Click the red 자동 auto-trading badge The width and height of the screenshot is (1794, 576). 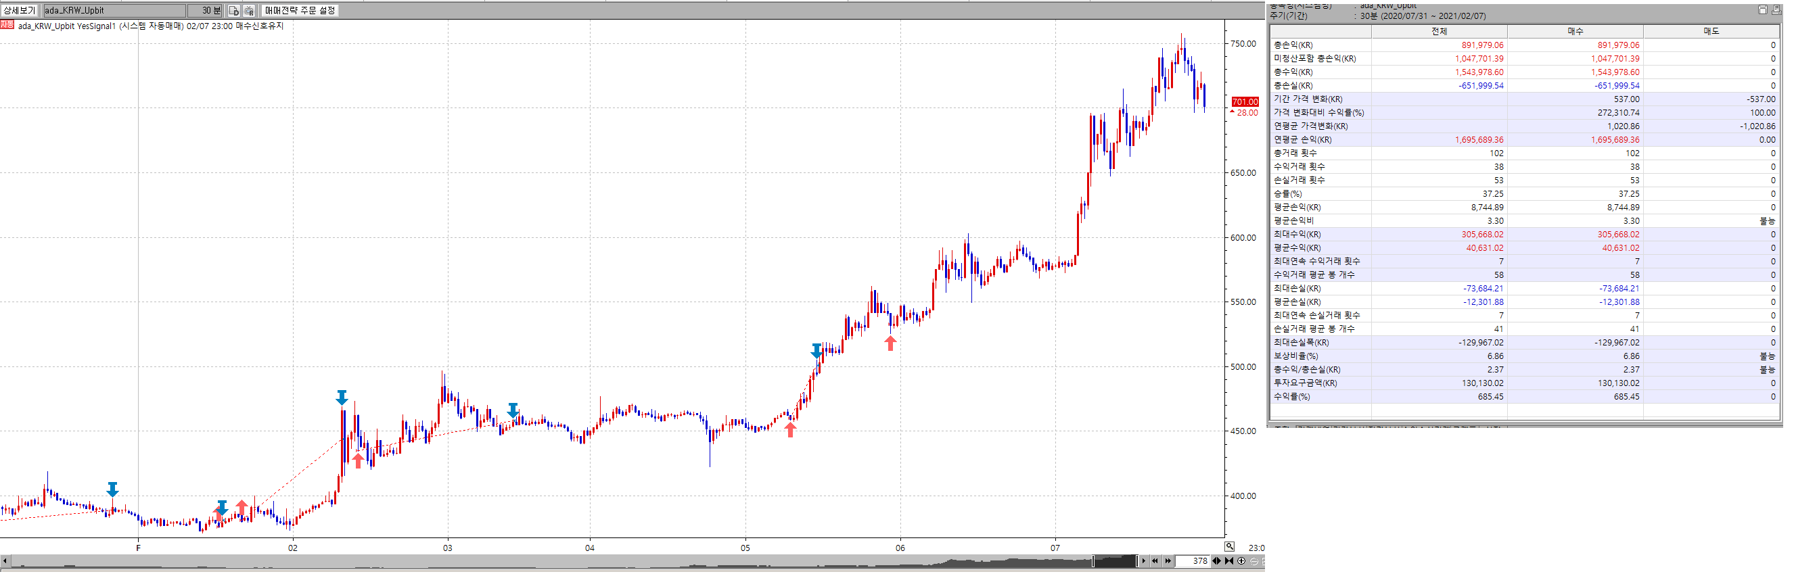[x=7, y=25]
